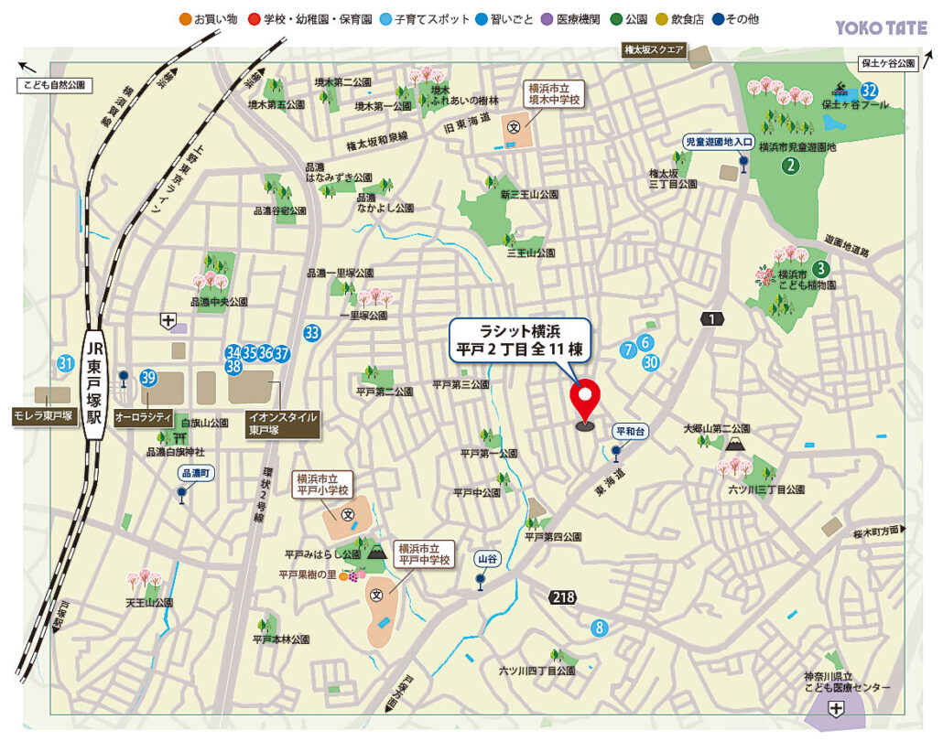Click the YOKO TATE logo
Image resolution: width=943 pixels, height=741 pixels.
881,28
